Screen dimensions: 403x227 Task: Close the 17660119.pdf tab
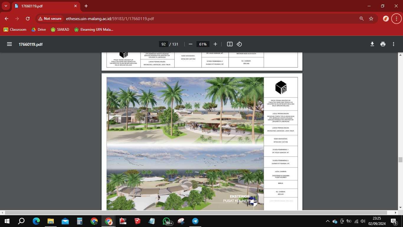(x=76, y=6)
